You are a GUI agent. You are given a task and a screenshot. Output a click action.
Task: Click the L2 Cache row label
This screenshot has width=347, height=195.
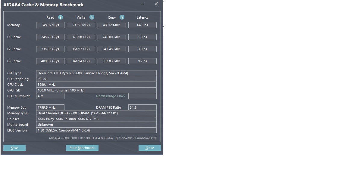pyautogui.click(x=14, y=49)
